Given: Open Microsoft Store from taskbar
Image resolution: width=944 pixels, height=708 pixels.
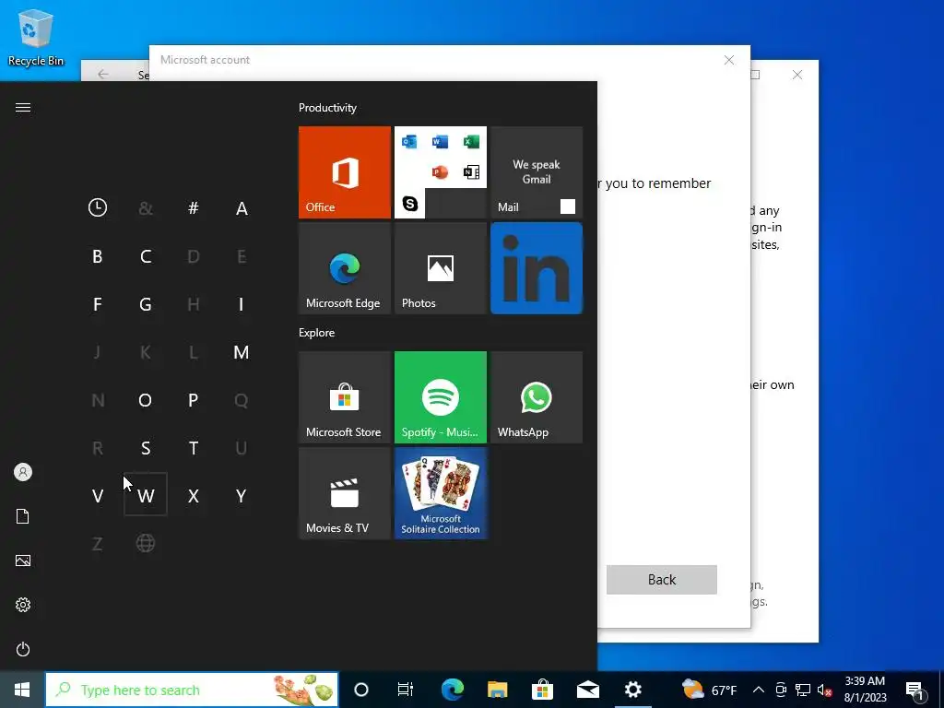Looking at the screenshot, I should [x=542, y=690].
